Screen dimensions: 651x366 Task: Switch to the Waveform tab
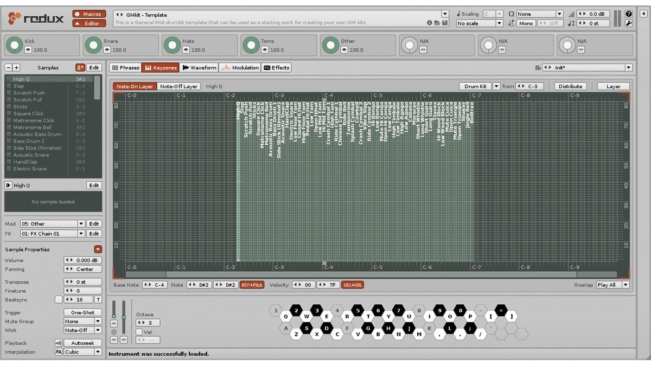200,68
